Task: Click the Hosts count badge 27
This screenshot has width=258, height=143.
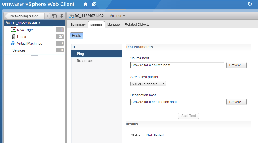Action: coord(60,37)
